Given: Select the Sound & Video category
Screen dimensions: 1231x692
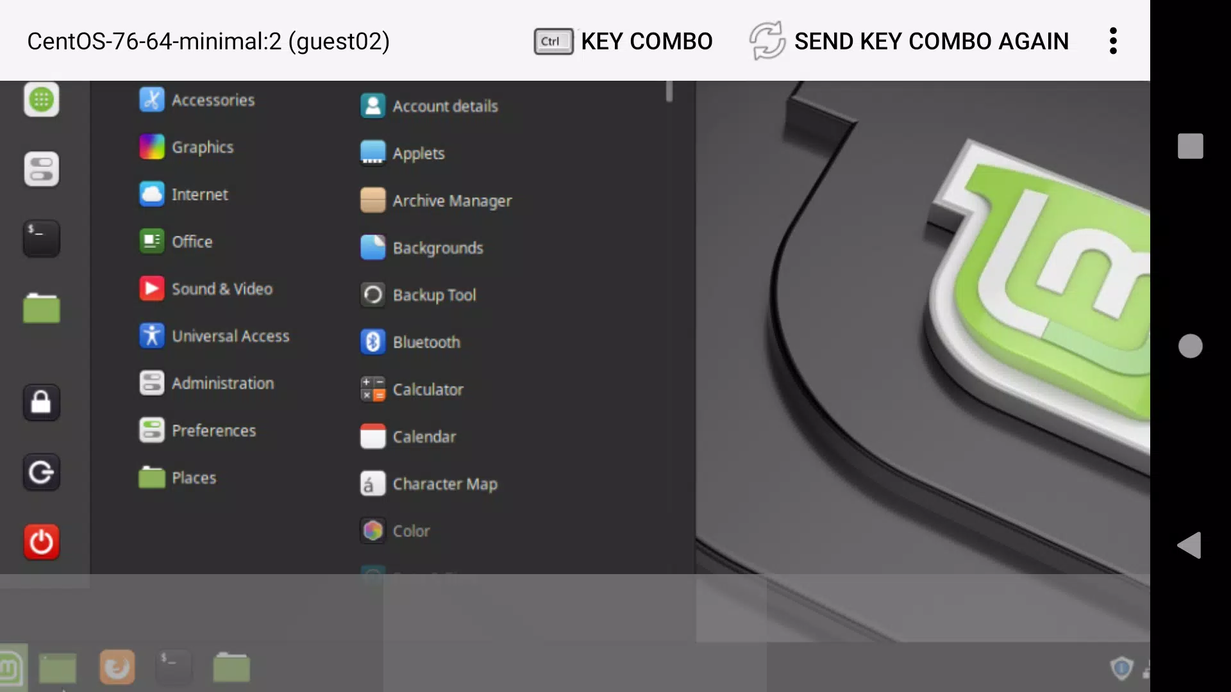Looking at the screenshot, I should tap(206, 289).
